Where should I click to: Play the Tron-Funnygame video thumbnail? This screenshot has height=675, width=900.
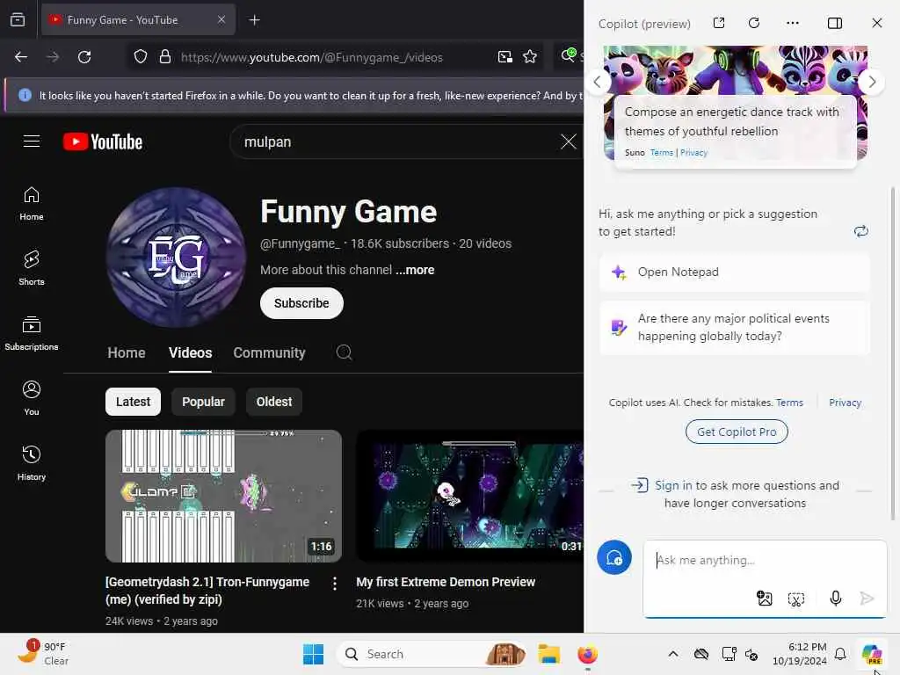(223, 496)
